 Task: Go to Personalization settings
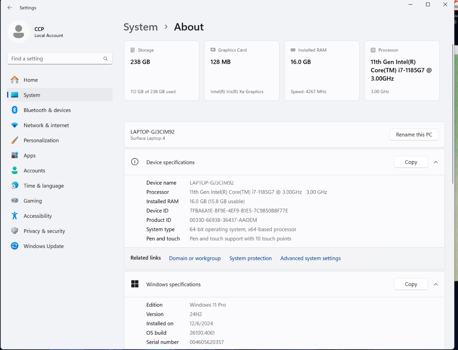60,140
